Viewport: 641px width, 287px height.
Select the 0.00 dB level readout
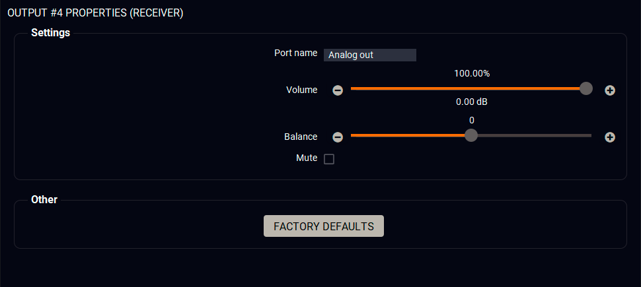(472, 102)
